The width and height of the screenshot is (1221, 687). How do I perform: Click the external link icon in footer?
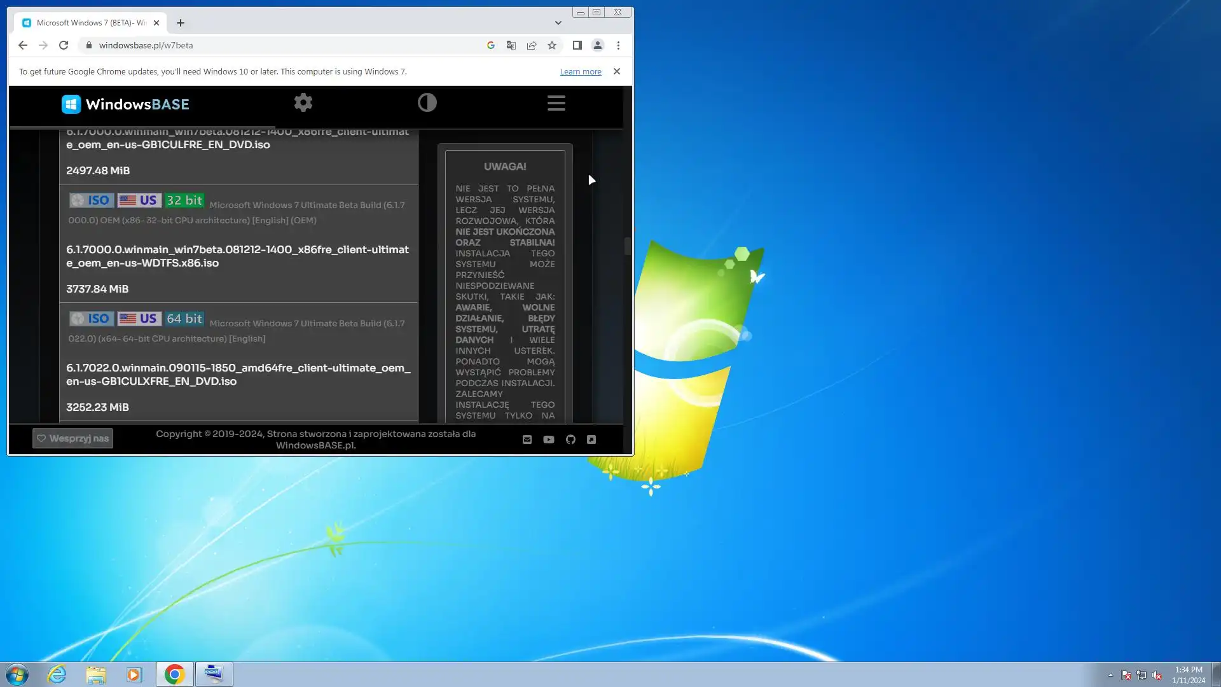coord(591,440)
